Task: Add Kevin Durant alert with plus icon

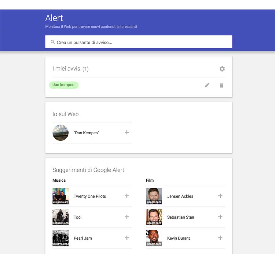Action: pos(220,238)
